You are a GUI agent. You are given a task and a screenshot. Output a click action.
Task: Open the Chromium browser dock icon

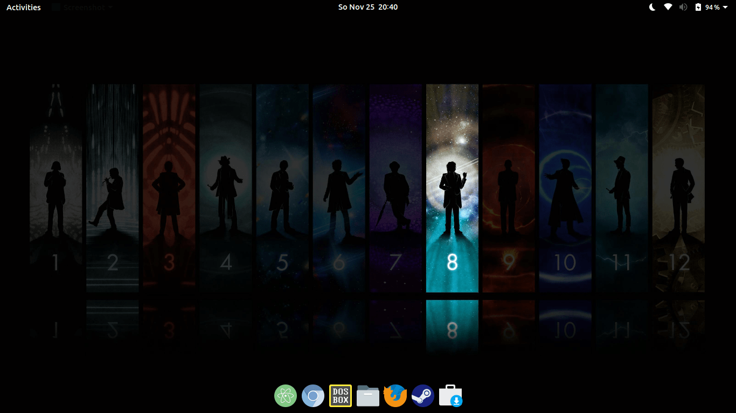coord(313,396)
